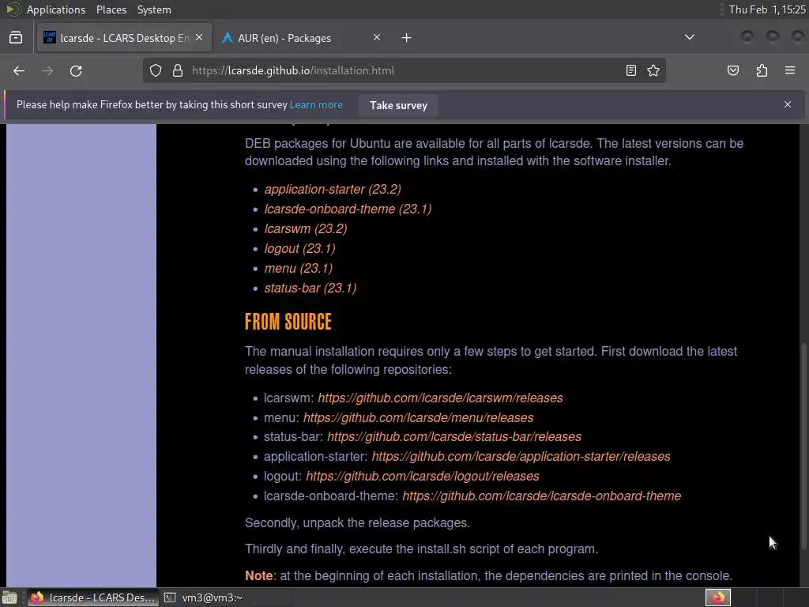Click the date and time clock
The width and height of the screenshot is (809, 607).
pos(766,9)
